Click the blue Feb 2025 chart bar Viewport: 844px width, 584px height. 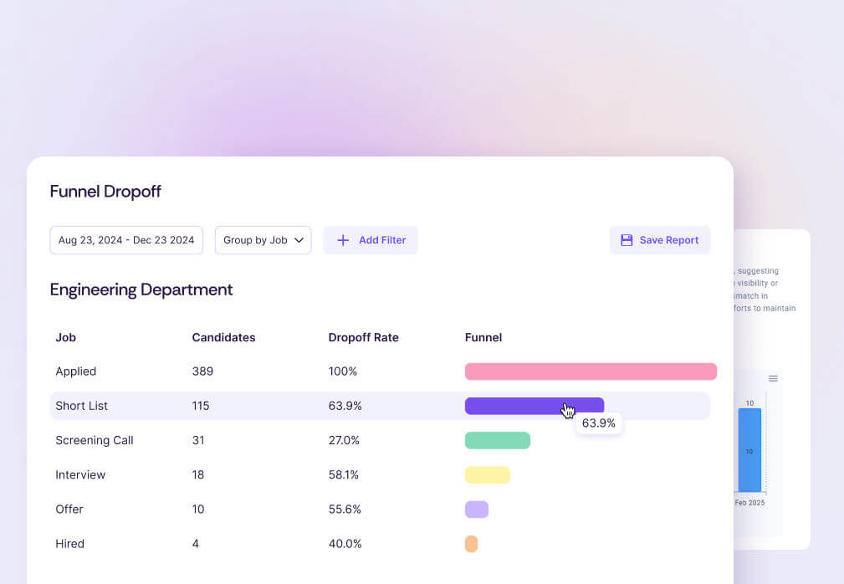point(749,450)
